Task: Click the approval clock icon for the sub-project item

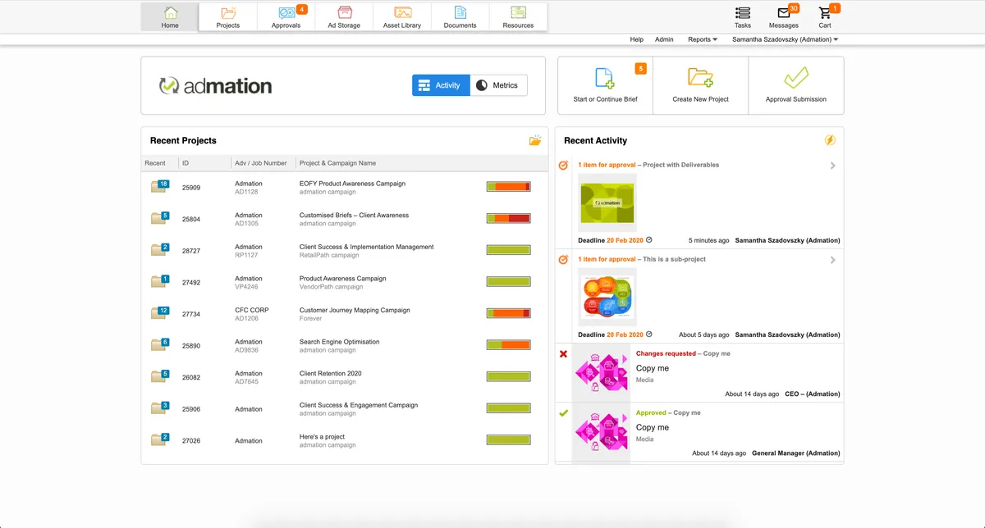Action: pos(563,259)
